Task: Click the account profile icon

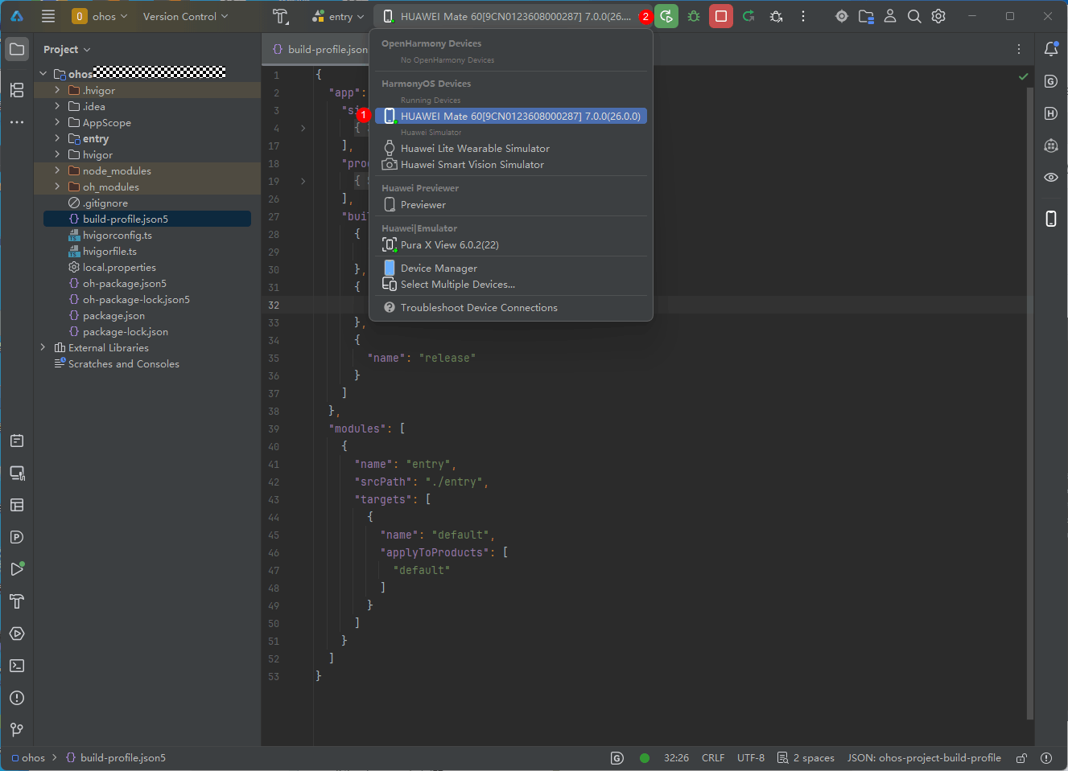Action: click(890, 16)
